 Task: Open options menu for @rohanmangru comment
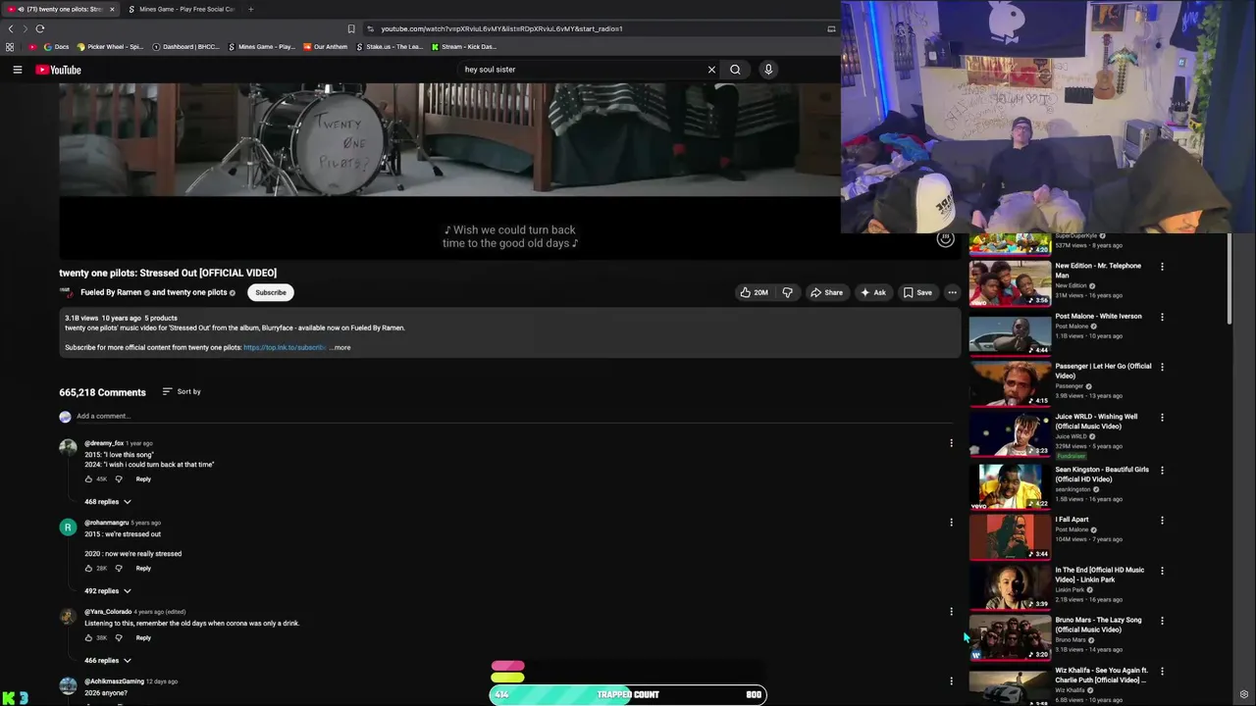pos(951,523)
